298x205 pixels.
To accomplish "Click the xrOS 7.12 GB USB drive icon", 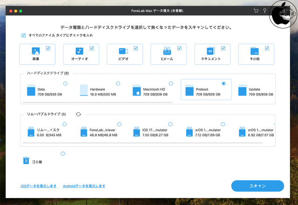I will click(x=190, y=131).
